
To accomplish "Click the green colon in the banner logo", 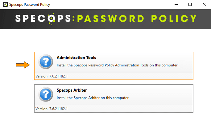I will pyautogui.click(x=73, y=18).
